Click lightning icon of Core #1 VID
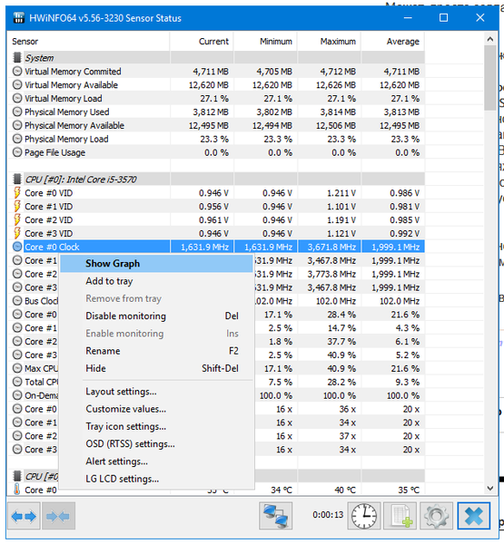Screen dimensions: 504x544 click(x=16, y=206)
